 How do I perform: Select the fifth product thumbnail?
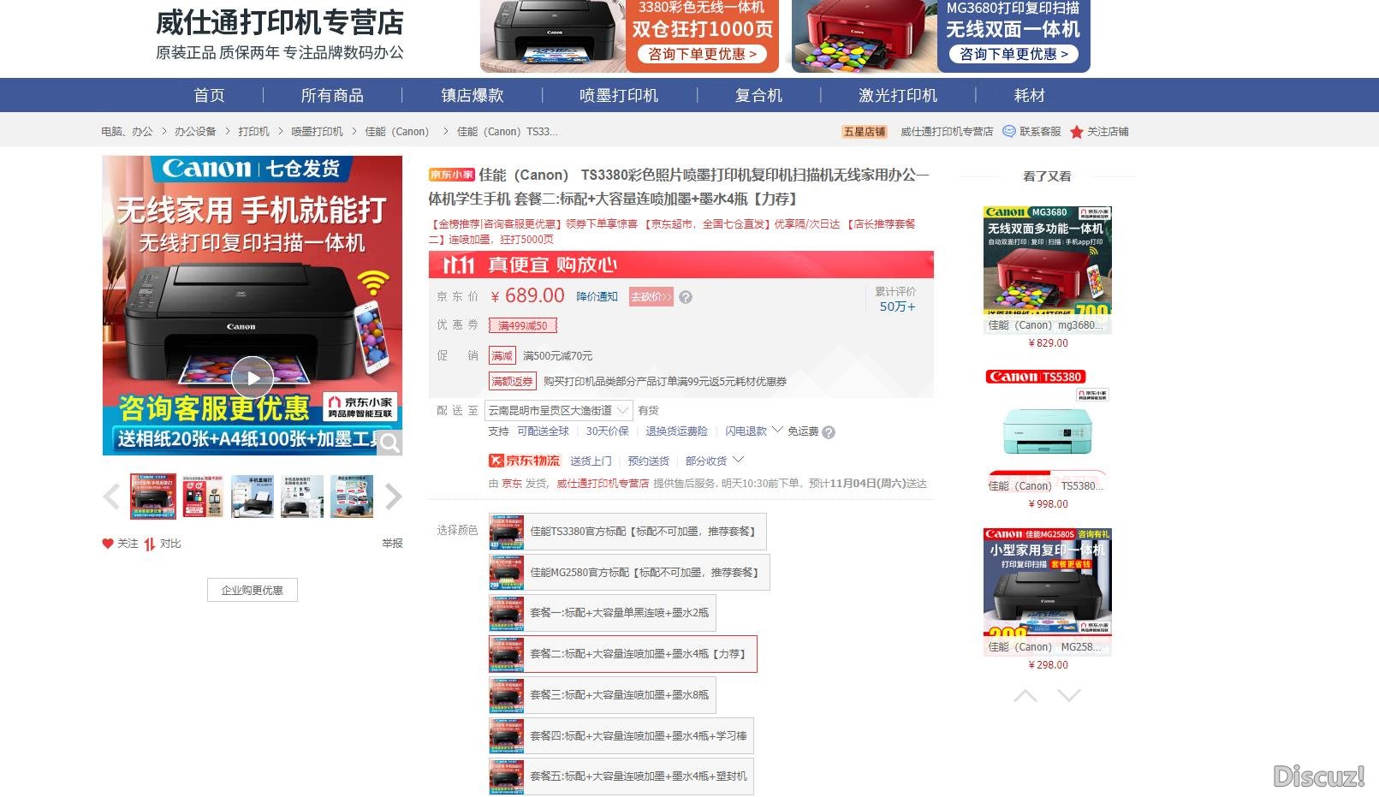[x=352, y=497]
